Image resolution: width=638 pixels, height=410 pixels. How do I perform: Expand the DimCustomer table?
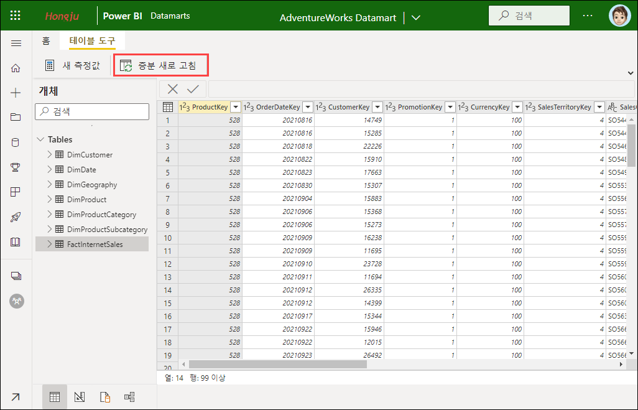pos(49,154)
